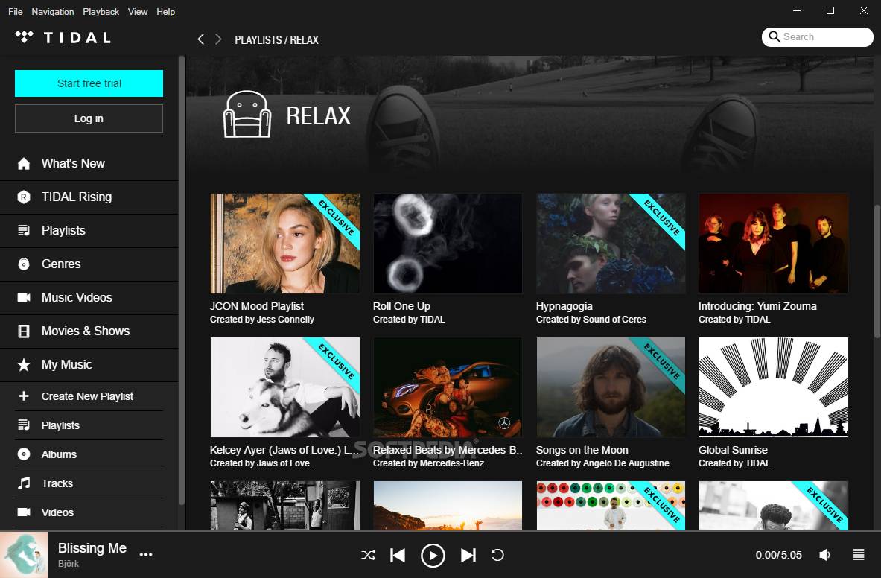Image resolution: width=881 pixels, height=578 pixels.
Task: Skip to the next track
Action: click(468, 555)
